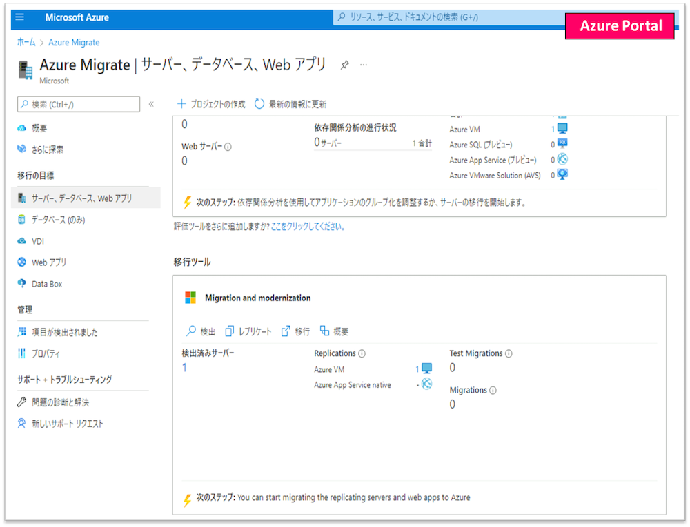Viewport: 690px width, 527px height.
Task: Click ここをクリックしてください link
Action: (308, 227)
